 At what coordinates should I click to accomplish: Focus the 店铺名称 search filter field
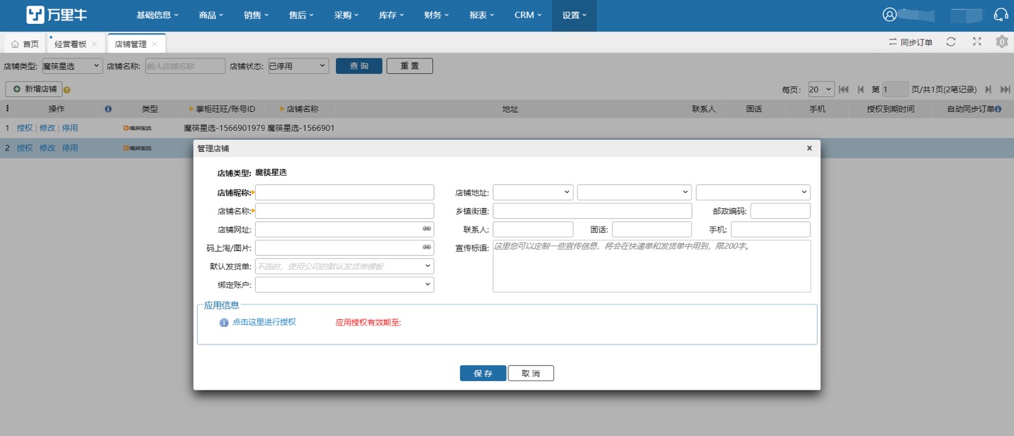tap(185, 66)
